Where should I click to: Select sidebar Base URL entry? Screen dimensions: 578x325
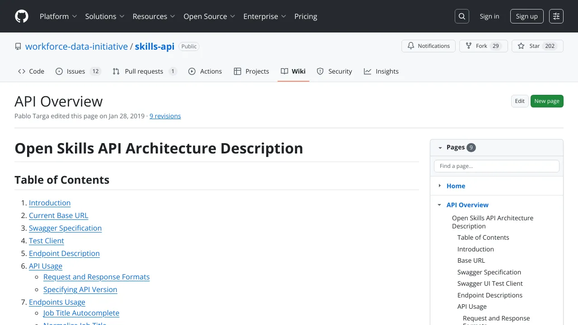pos(471,260)
